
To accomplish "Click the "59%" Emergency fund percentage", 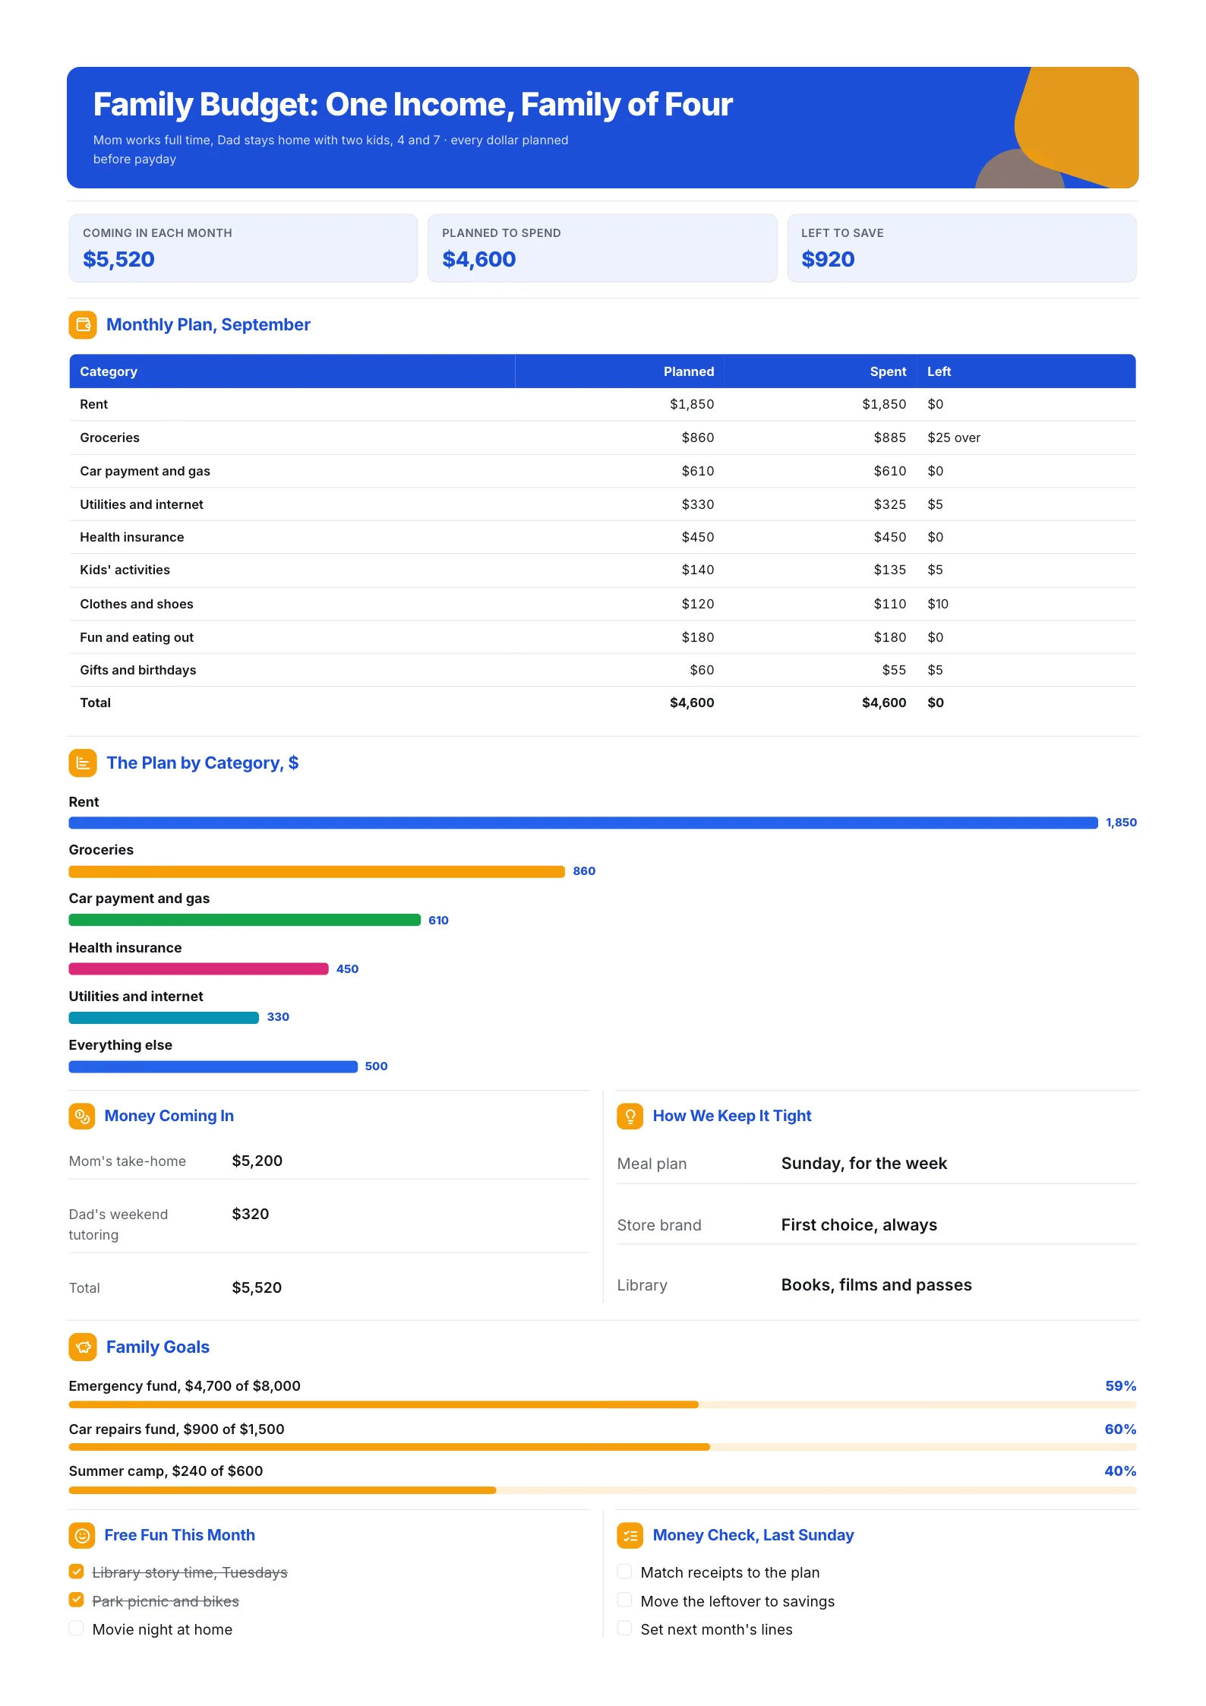I will (x=1121, y=1386).
